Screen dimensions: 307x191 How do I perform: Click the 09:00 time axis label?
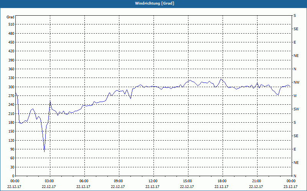coord(119,181)
